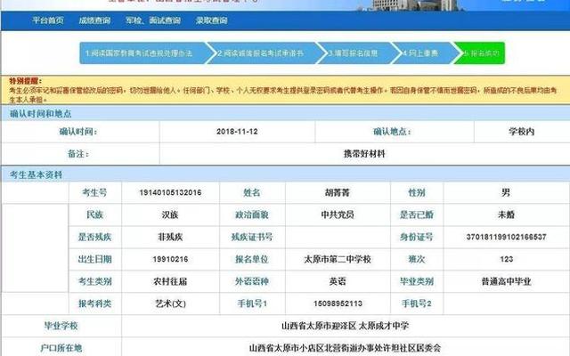The height and width of the screenshot is (356, 570).
Task: Select the value 艺术(文)
Action: pyautogui.click(x=170, y=303)
